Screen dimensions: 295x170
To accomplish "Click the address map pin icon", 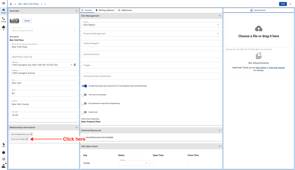I will tap(75, 65).
